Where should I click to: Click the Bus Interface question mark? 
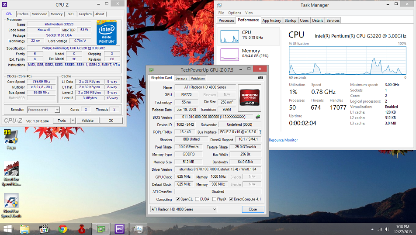(260, 132)
